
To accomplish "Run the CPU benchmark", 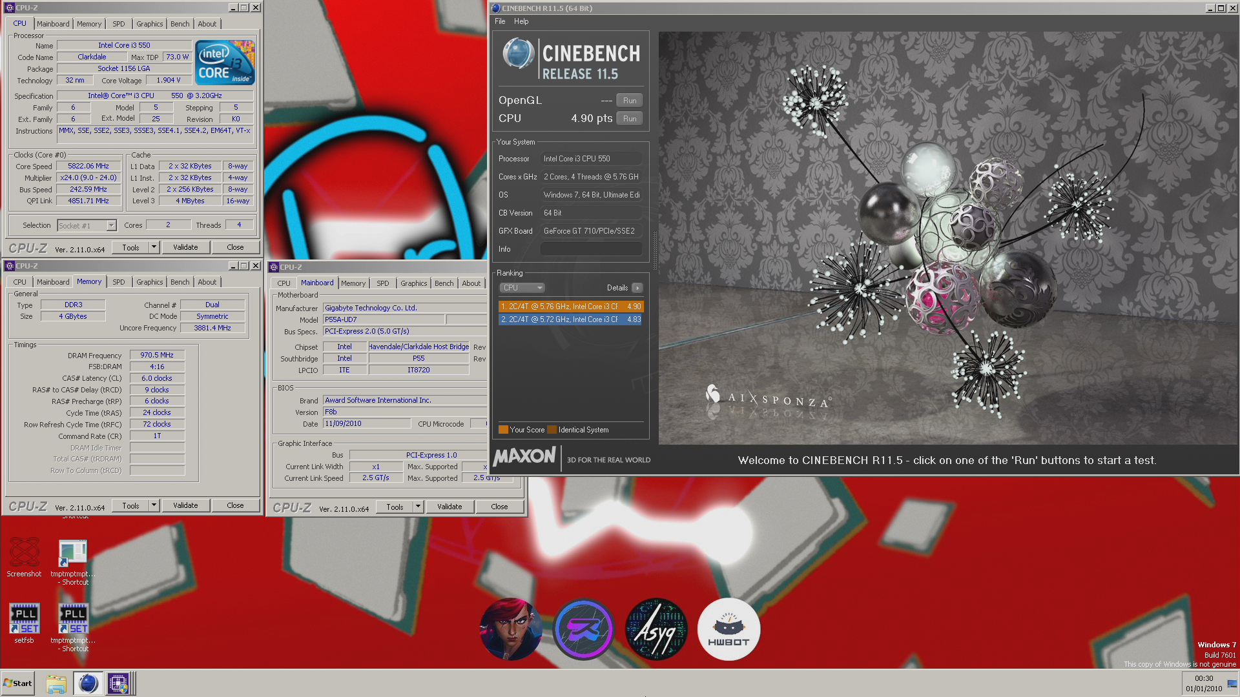I will [630, 119].
